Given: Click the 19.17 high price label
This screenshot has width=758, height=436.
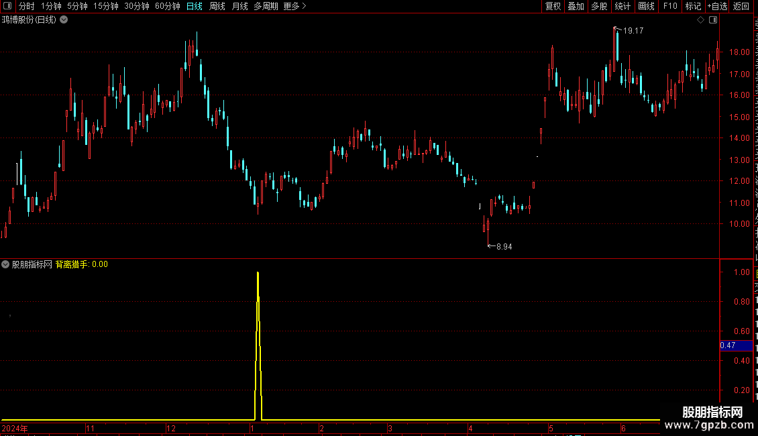Looking at the screenshot, I should [x=633, y=31].
